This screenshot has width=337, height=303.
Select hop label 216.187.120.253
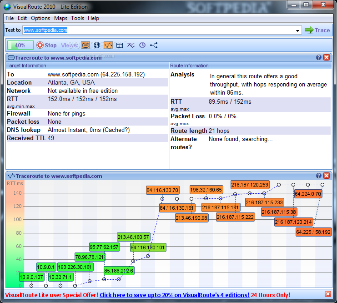pos(250,185)
